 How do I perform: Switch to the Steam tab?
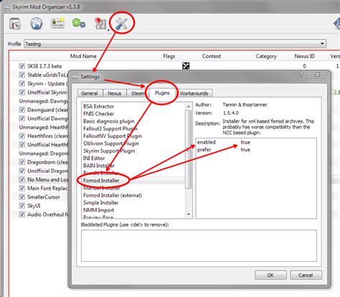[138, 93]
